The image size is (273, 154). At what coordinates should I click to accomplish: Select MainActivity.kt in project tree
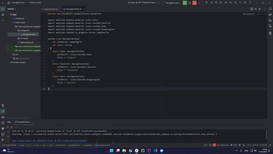tap(26, 42)
